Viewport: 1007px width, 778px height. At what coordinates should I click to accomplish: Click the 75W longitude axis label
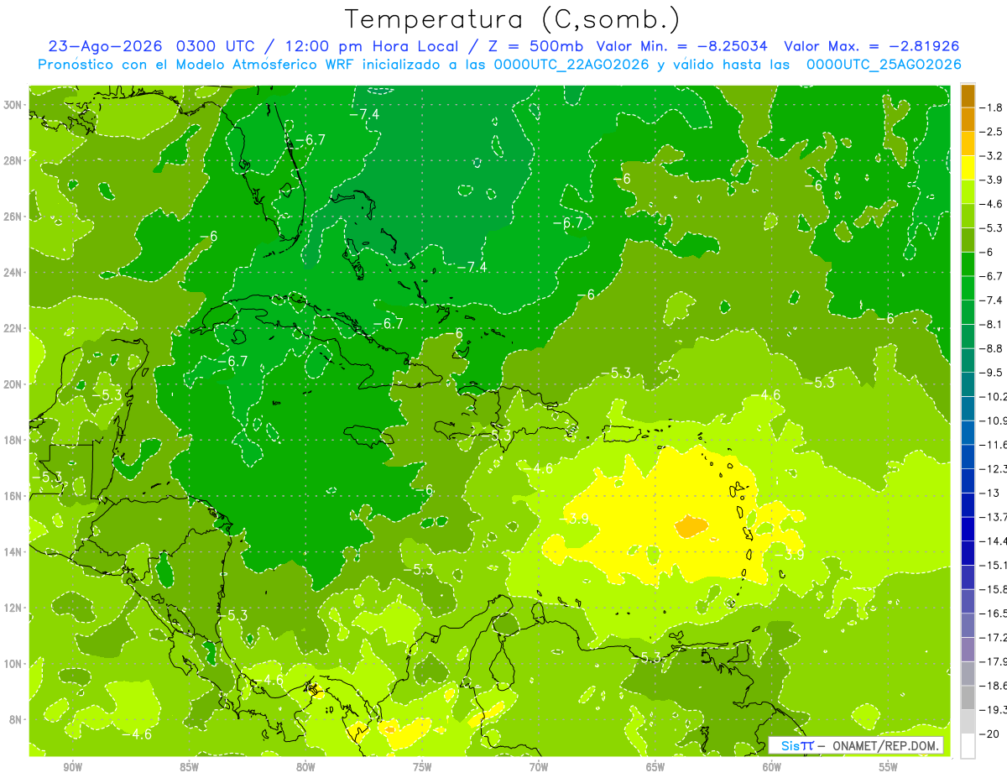coord(422,767)
